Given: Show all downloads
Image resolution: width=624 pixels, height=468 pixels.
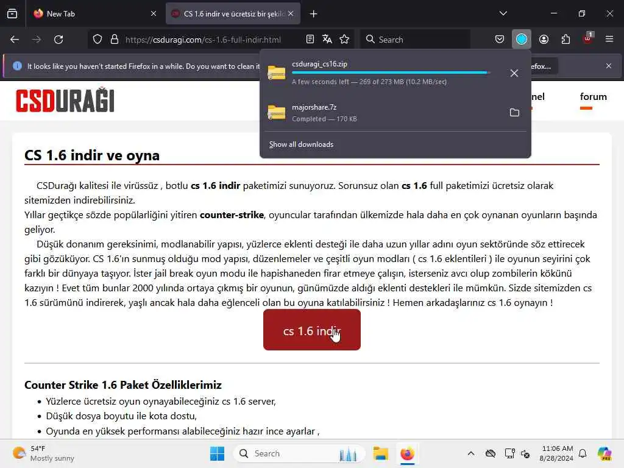Looking at the screenshot, I should 301,144.
